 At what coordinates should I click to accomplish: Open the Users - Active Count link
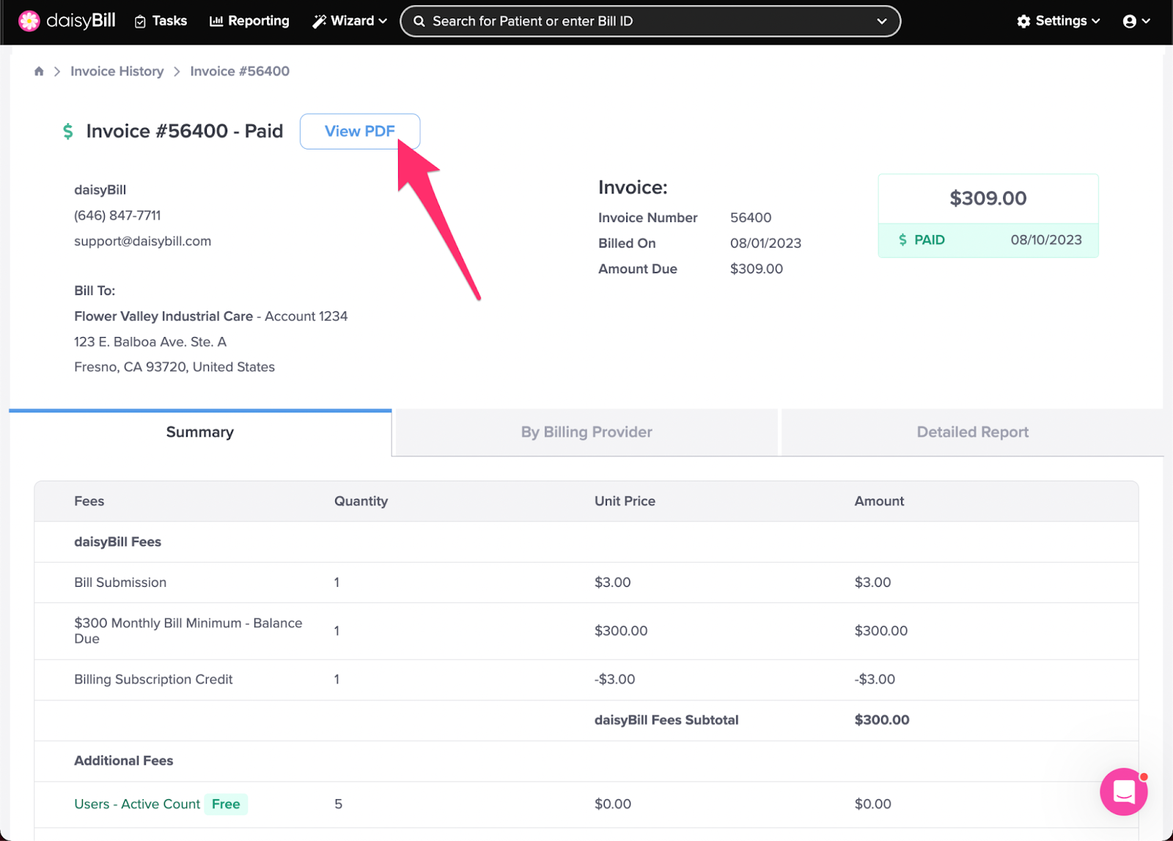click(137, 804)
